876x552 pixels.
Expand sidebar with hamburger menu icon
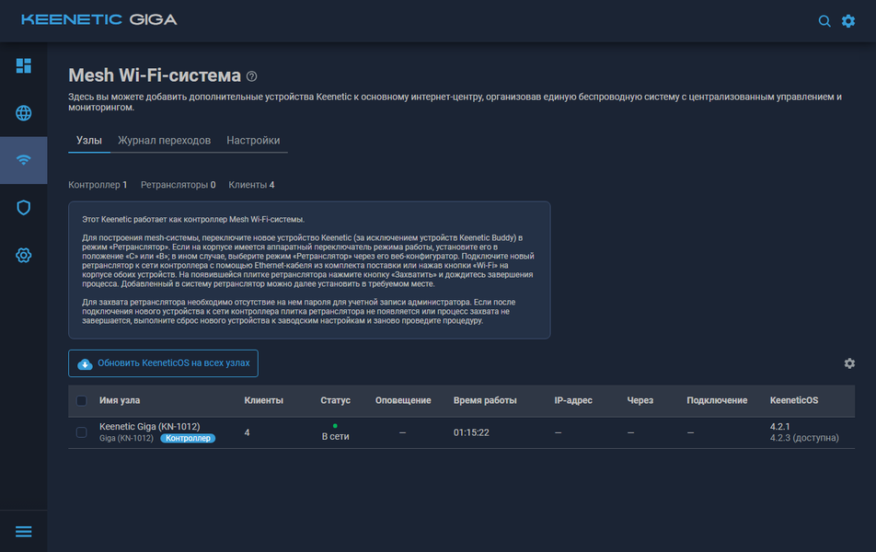coord(24,532)
